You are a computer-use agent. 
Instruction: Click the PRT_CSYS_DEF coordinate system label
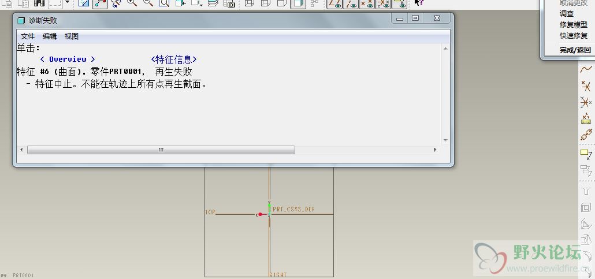293,209
